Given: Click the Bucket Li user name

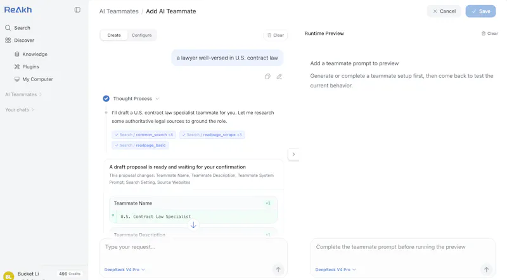Looking at the screenshot, I should pyautogui.click(x=28, y=274).
